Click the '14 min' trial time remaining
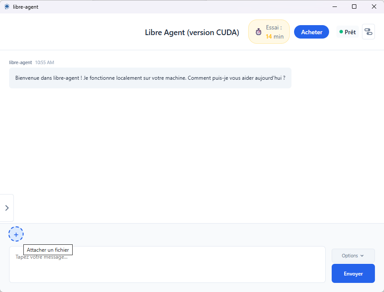 275,36
